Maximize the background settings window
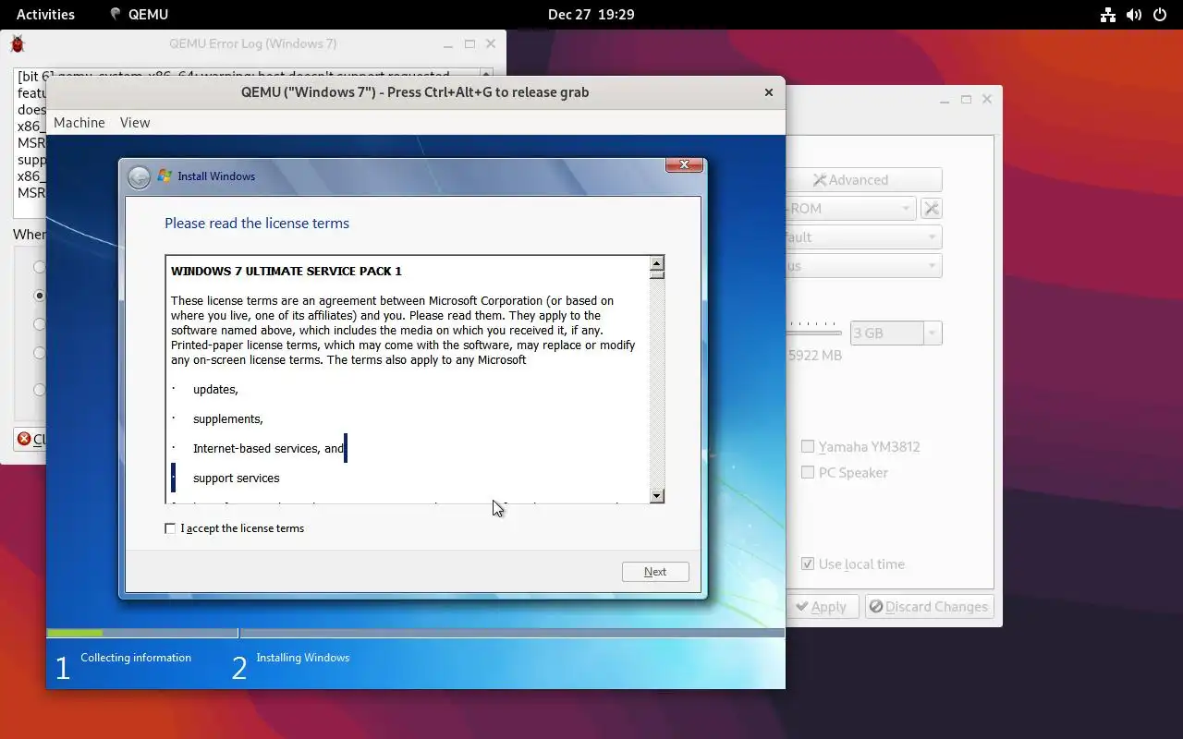This screenshot has height=739, width=1183. pyautogui.click(x=966, y=99)
